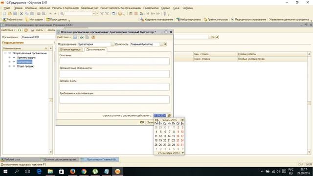The height and width of the screenshot is (176, 313).
Task: Click OK in the dialog
Action: click(142, 122)
